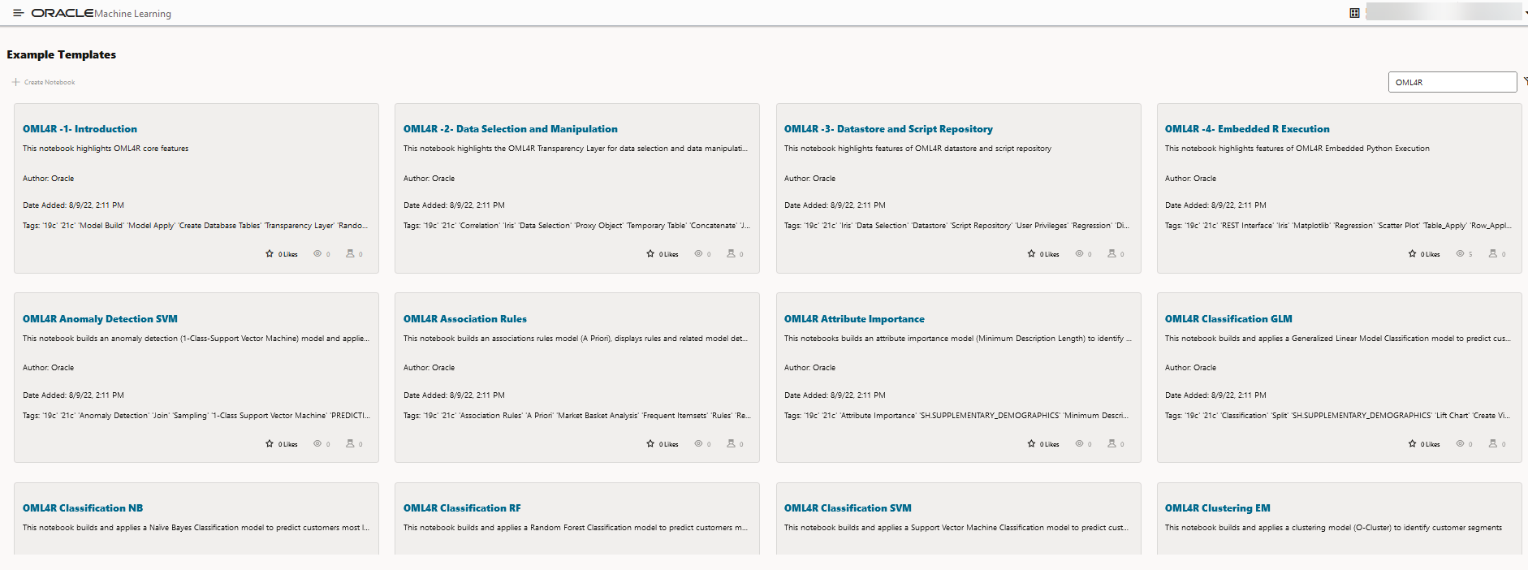The width and height of the screenshot is (1528, 570).
Task: Open OML4R -1- Introduction notebook
Action: click(x=80, y=129)
